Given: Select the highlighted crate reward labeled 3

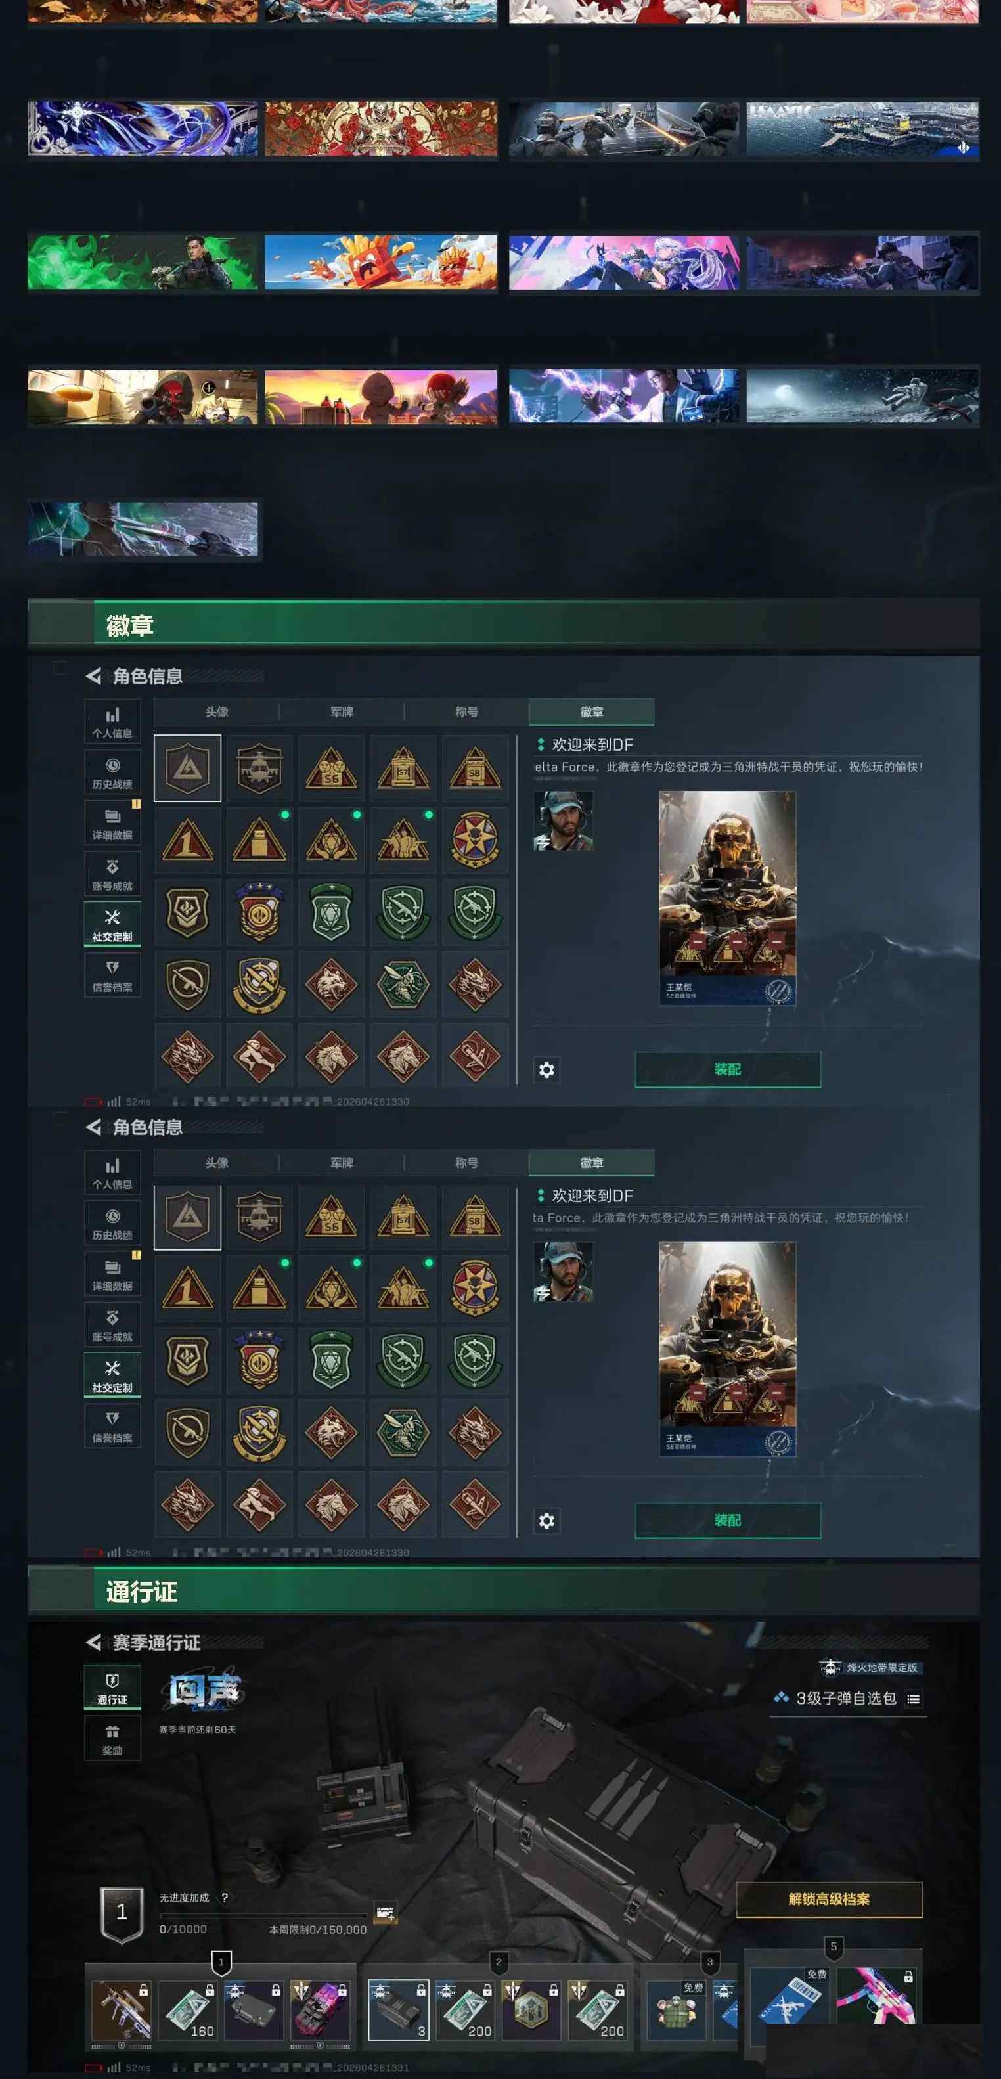Looking at the screenshot, I should (x=398, y=2009).
